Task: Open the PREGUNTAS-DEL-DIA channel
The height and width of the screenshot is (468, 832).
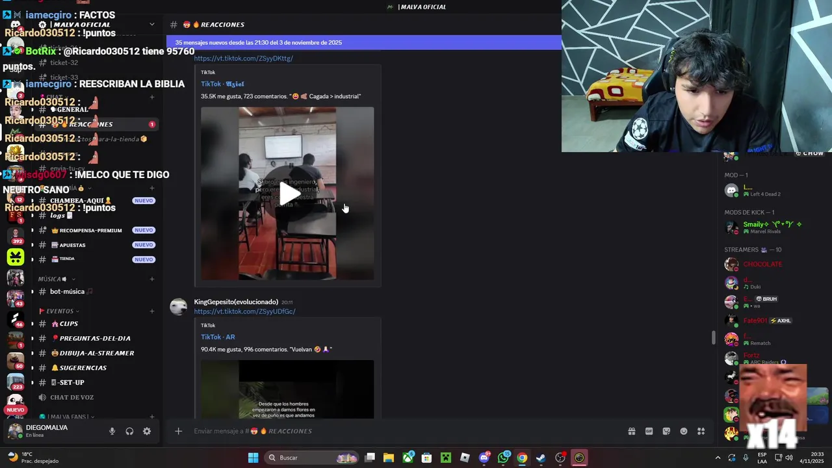Action: pos(94,338)
